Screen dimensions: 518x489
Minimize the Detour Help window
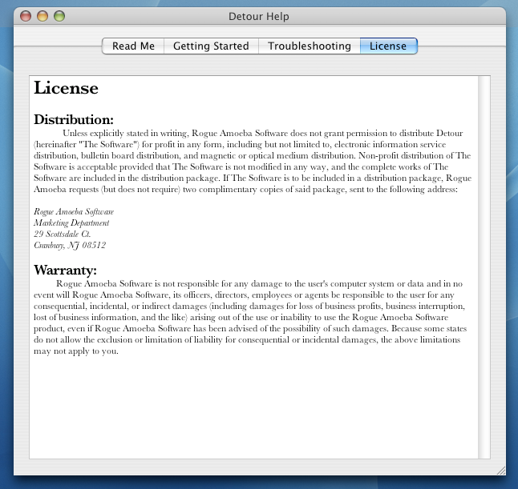pyautogui.click(x=42, y=16)
